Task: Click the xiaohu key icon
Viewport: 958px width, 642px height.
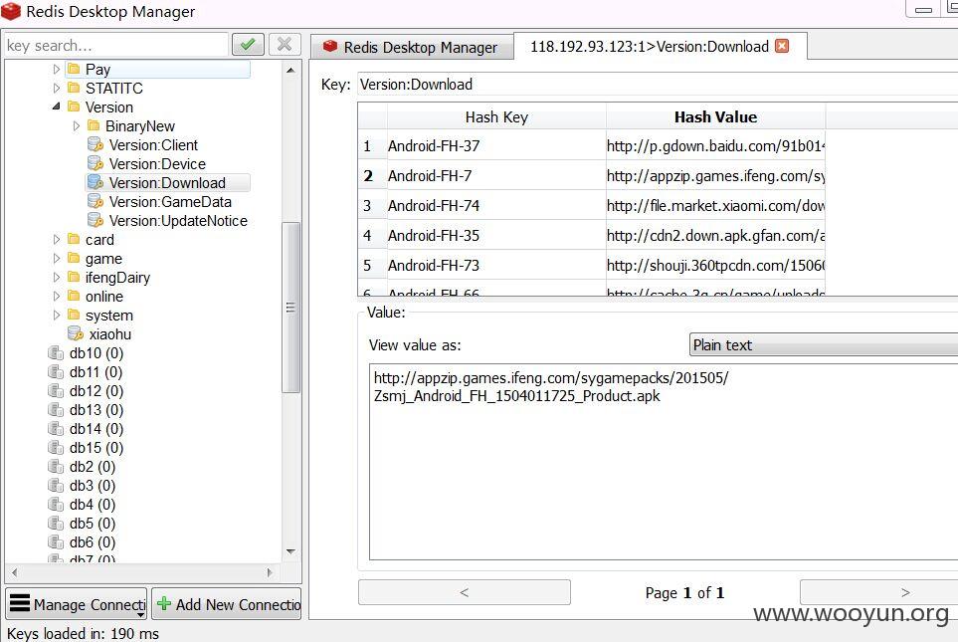Action: pos(76,333)
